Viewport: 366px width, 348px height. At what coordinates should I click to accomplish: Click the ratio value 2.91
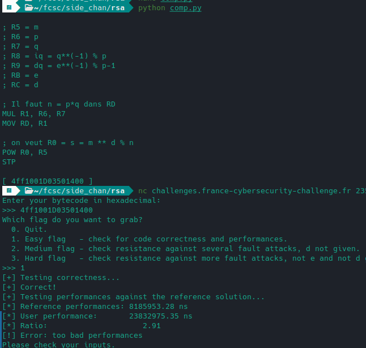coord(151,325)
